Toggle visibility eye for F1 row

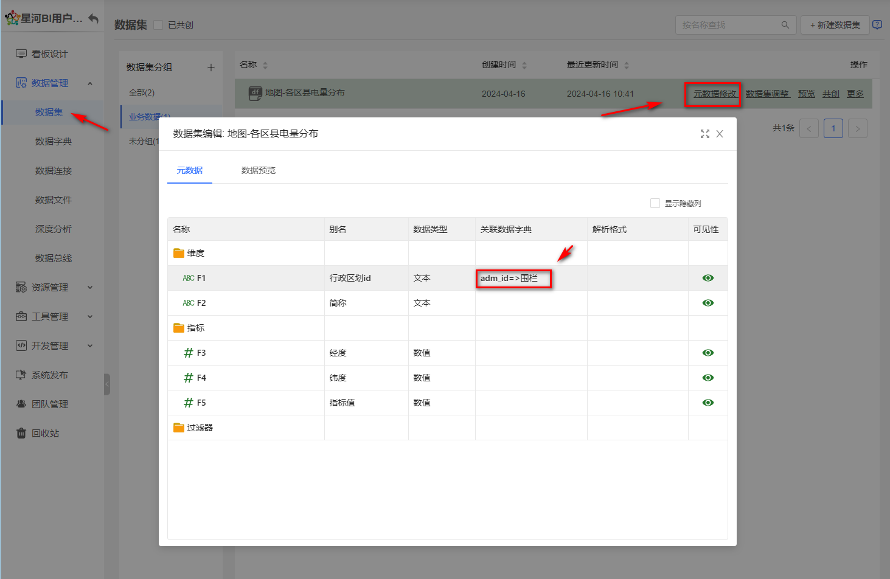tap(707, 278)
